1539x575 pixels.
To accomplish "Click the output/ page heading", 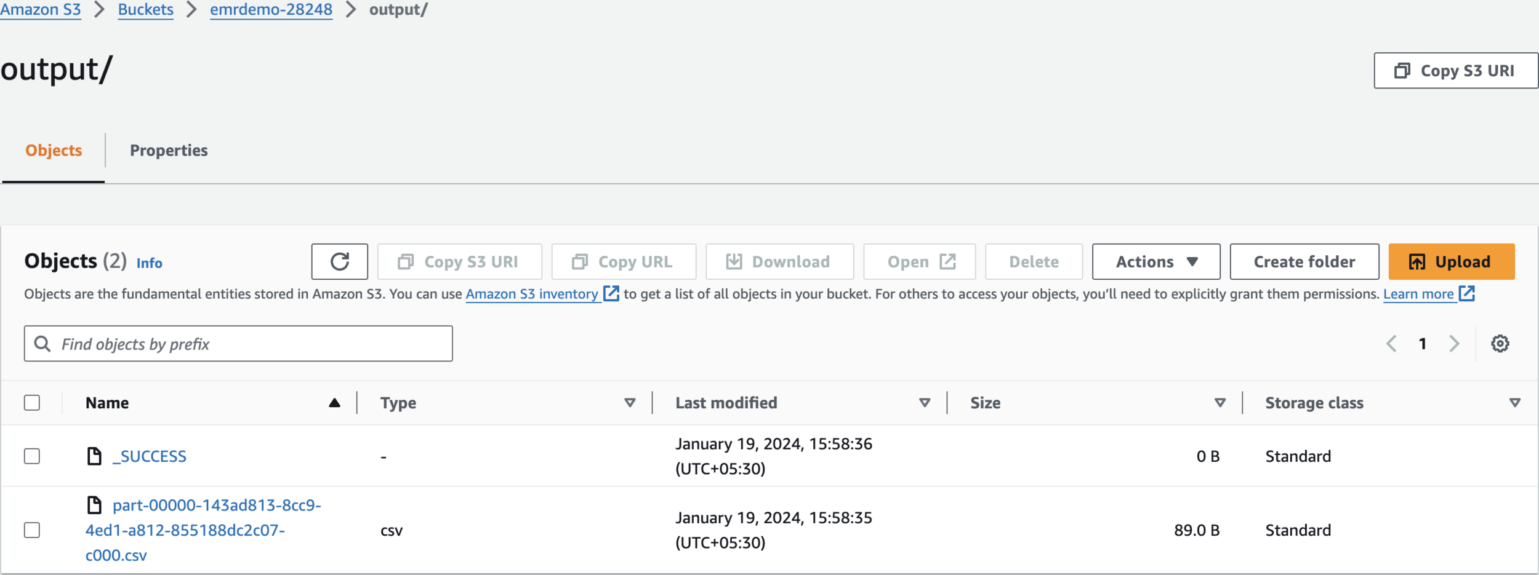I will coord(57,69).
